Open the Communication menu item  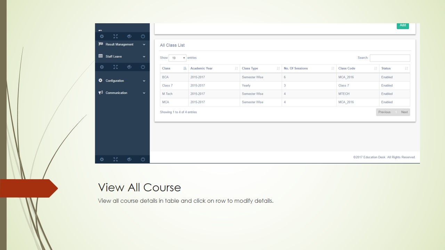point(116,93)
